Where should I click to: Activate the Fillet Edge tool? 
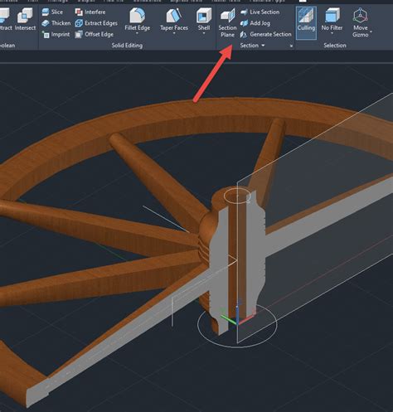[138, 19]
